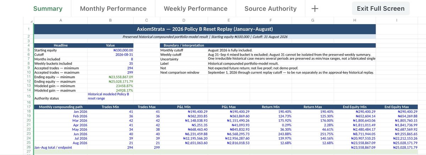Viewport: 426px width, 155px height.
Task: Select the September 1, 2026 through current replay cell
Action: 291,72
